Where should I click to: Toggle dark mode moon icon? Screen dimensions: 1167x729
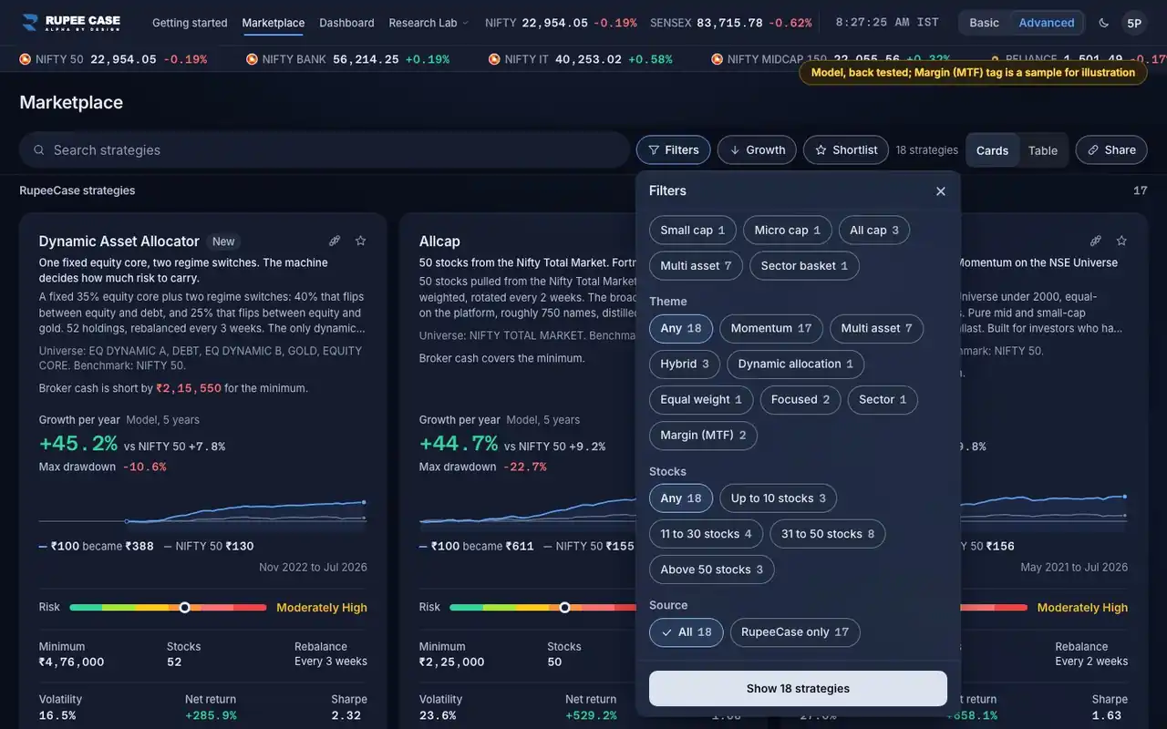(x=1104, y=23)
